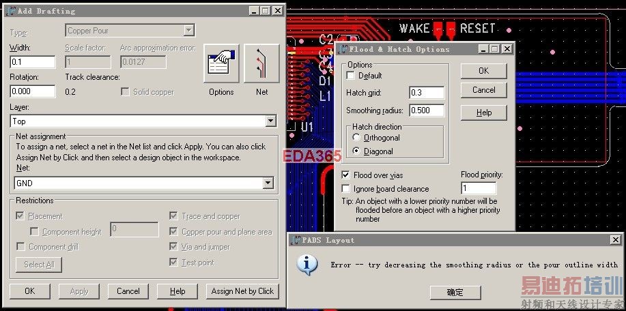Close the PADS Layout error dialog
This screenshot has height=311, width=626.
tap(615, 240)
